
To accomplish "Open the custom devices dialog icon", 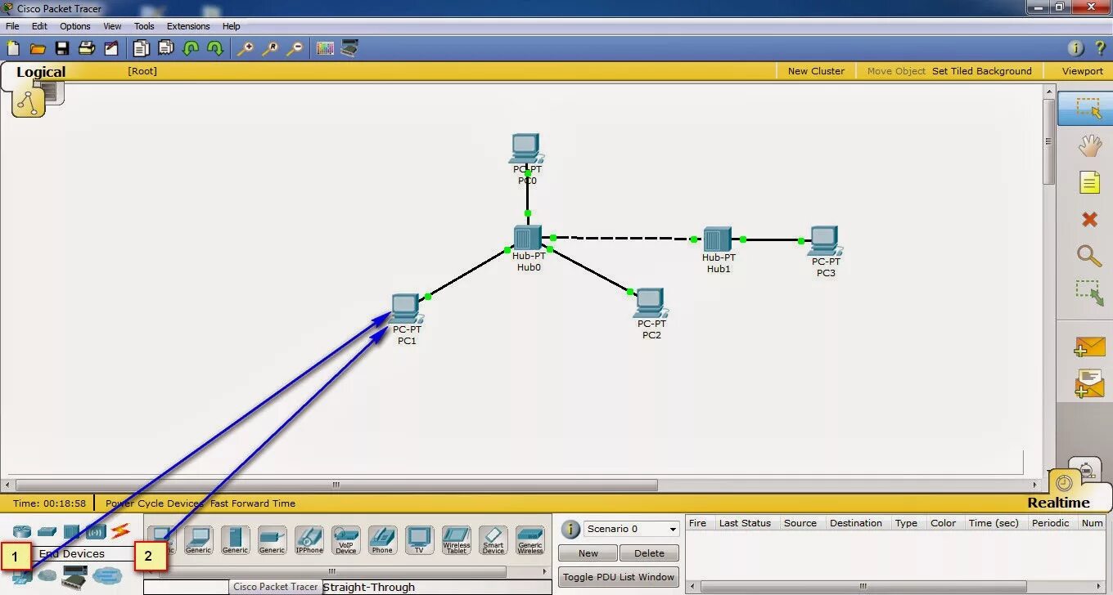I will 349,48.
